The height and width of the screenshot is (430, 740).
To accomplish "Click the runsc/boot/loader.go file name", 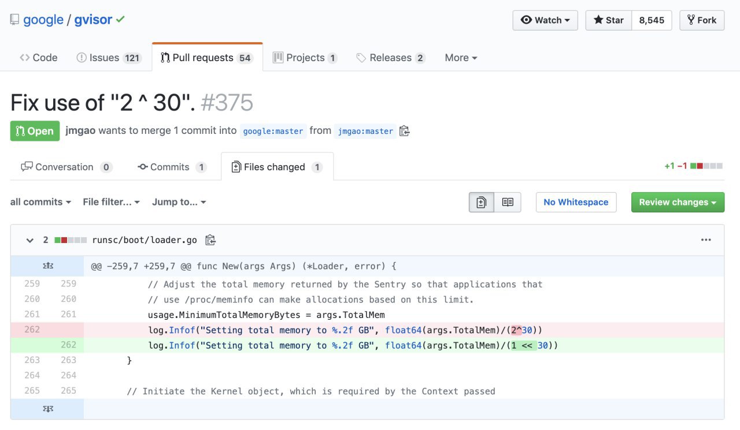I will pyautogui.click(x=145, y=240).
